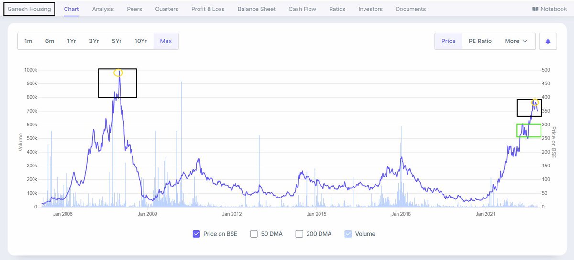The image size is (574, 260).
Task: Click the Jan 2006 axis label
Action: tap(62, 214)
